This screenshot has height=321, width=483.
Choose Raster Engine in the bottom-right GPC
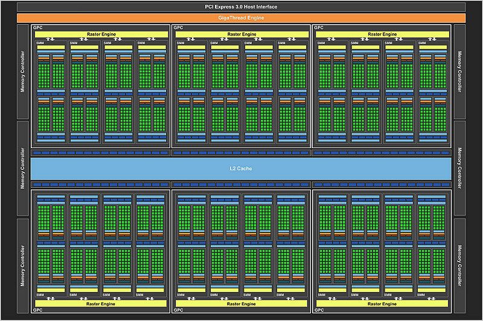pos(382,303)
